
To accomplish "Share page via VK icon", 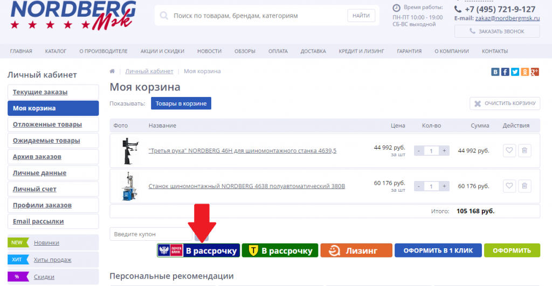I will pos(495,72).
